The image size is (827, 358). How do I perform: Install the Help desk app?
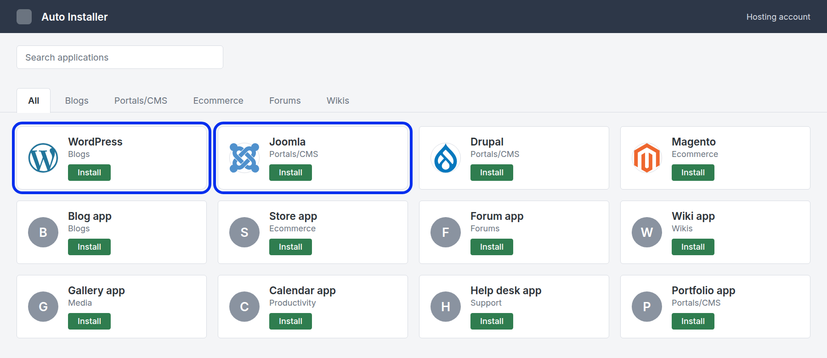(x=492, y=321)
